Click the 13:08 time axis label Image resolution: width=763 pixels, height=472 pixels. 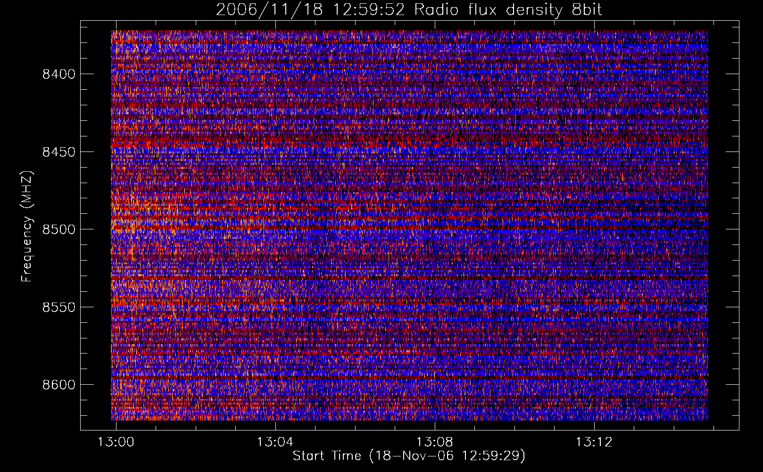point(434,442)
